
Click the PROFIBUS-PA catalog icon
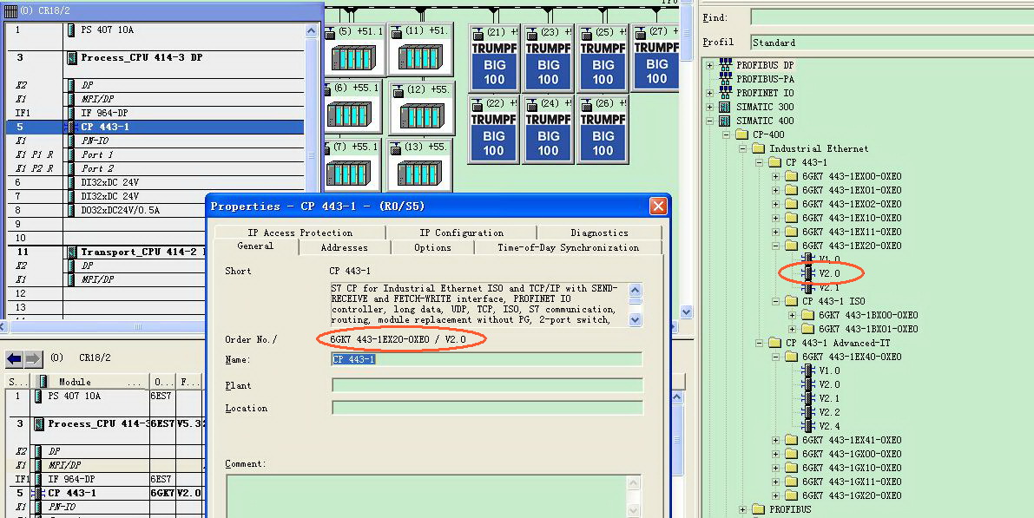tap(726, 78)
